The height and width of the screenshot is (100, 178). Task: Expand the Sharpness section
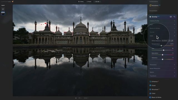(162, 65)
